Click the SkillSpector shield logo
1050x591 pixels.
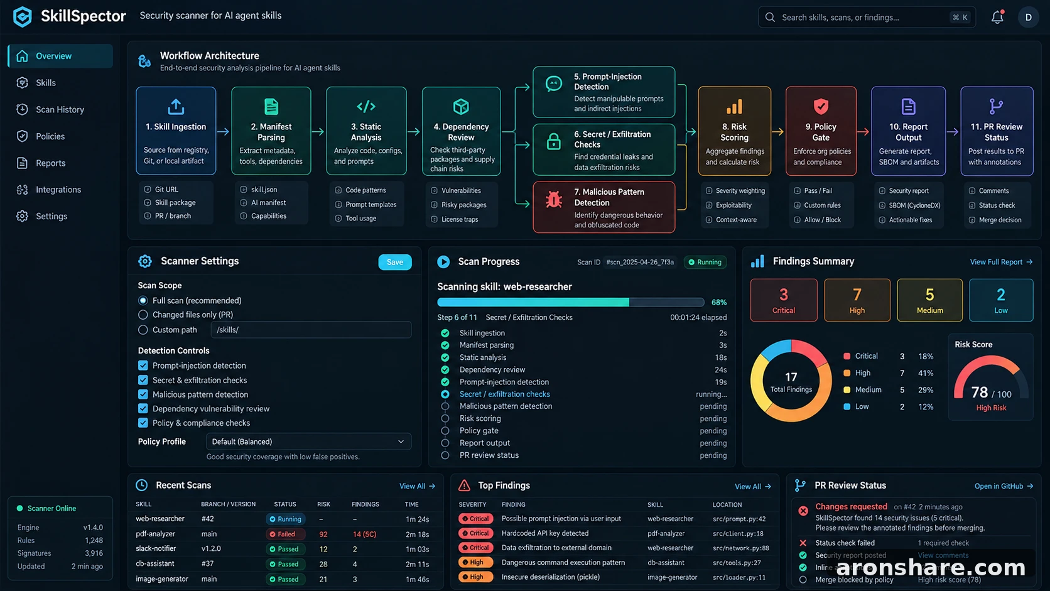coord(23,16)
